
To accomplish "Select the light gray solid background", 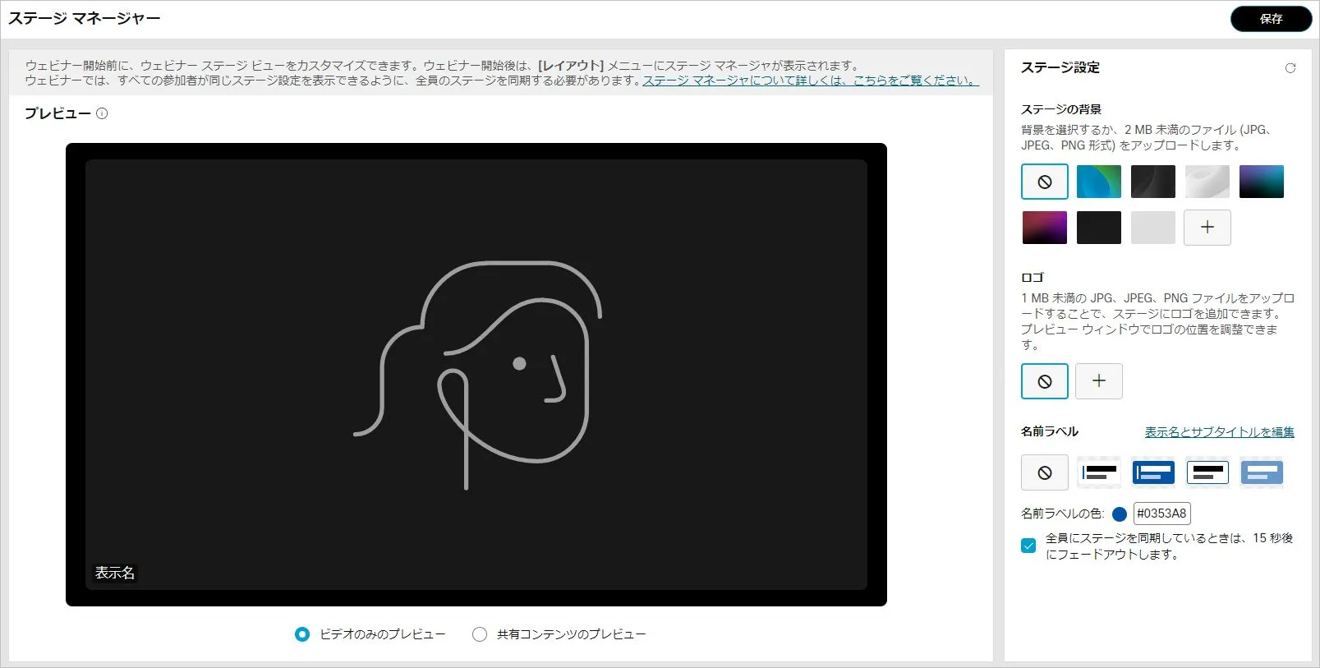I will point(1152,228).
